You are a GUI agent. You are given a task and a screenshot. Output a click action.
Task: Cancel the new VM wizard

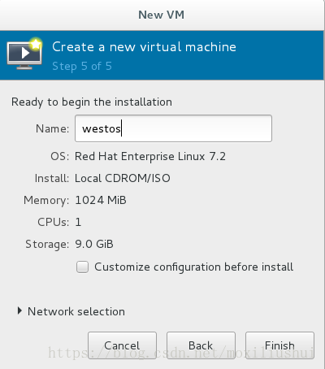click(122, 345)
